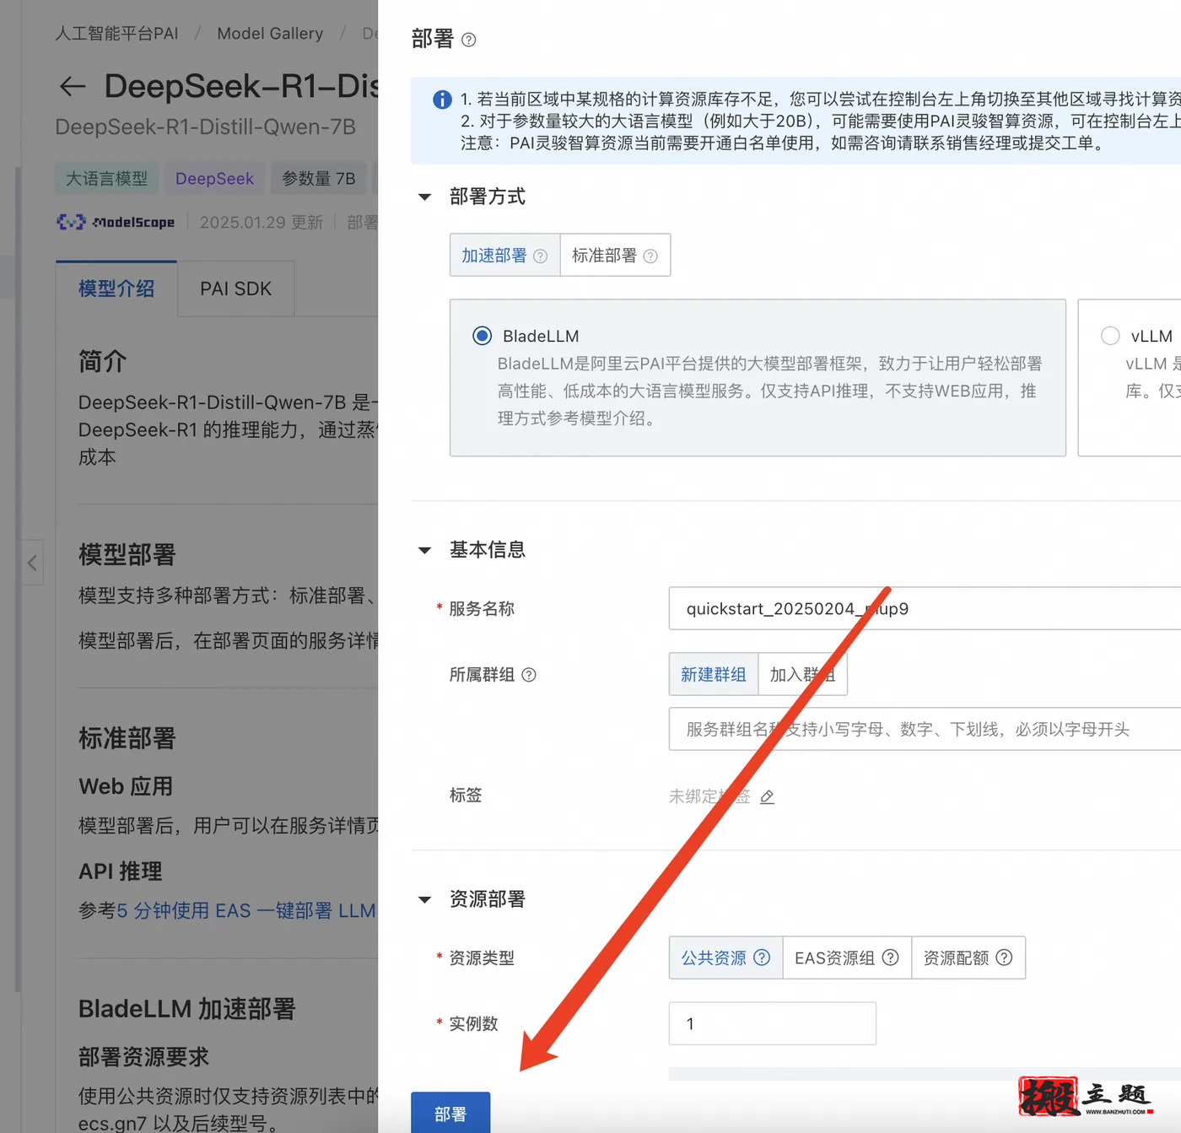The image size is (1181, 1133).
Task: Open 人工智能平台PAI breadcrumb link
Action: click(116, 34)
